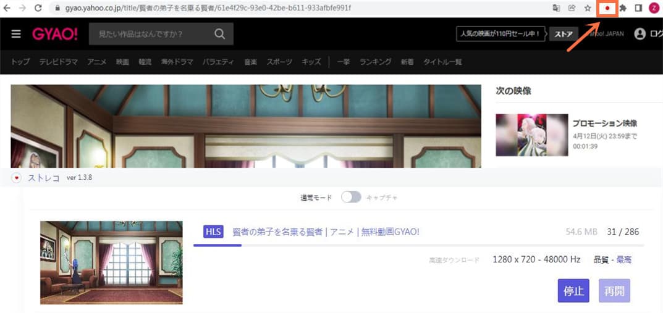Click the ストレコ panel title
This screenshot has height=313, width=663.
click(44, 178)
